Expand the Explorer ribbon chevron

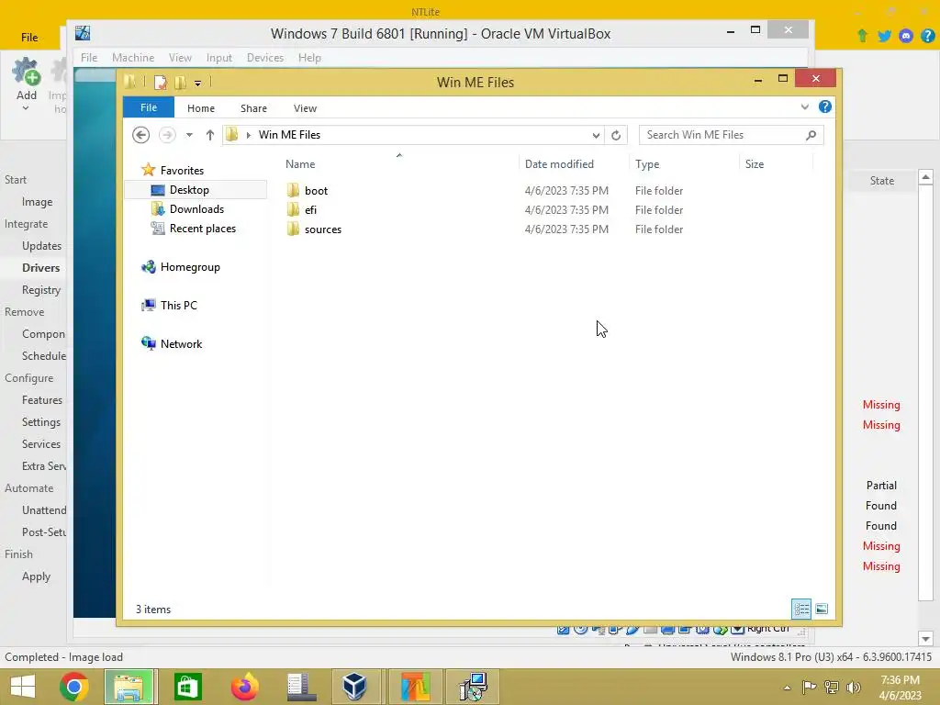point(804,106)
